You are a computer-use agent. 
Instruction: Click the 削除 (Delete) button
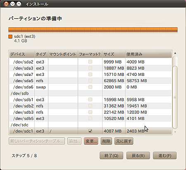pos(106,141)
